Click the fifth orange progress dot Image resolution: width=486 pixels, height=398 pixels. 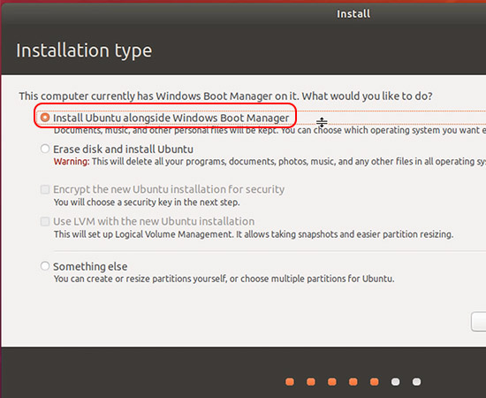coord(375,382)
